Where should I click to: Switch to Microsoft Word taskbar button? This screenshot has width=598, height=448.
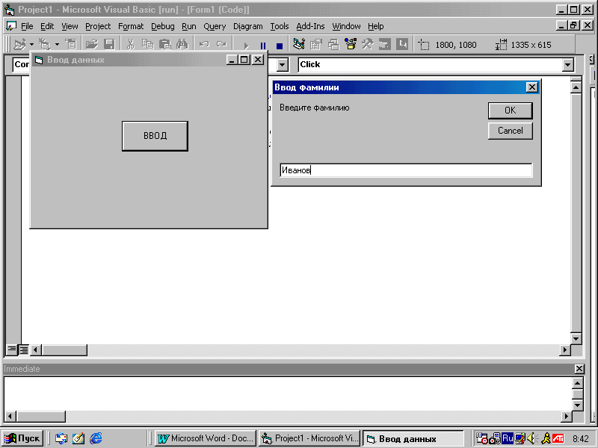pyautogui.click(x=206, y=438)
